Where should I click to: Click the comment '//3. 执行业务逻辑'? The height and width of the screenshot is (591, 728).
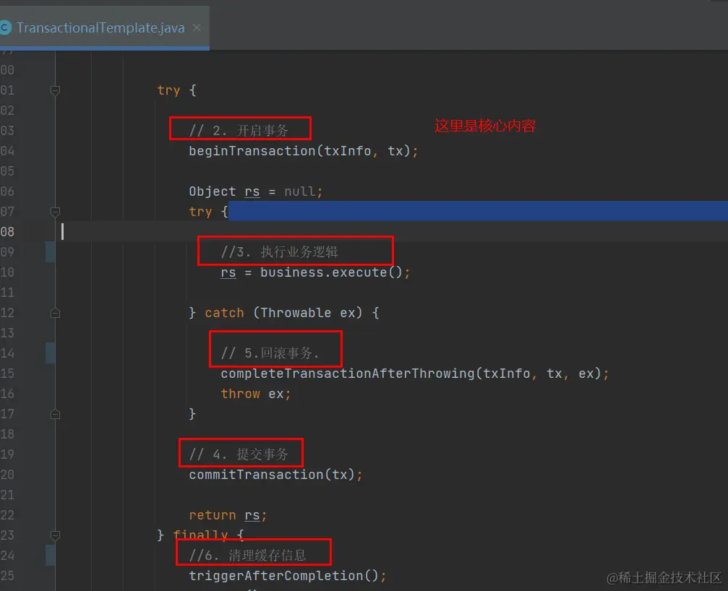(280, 252)
